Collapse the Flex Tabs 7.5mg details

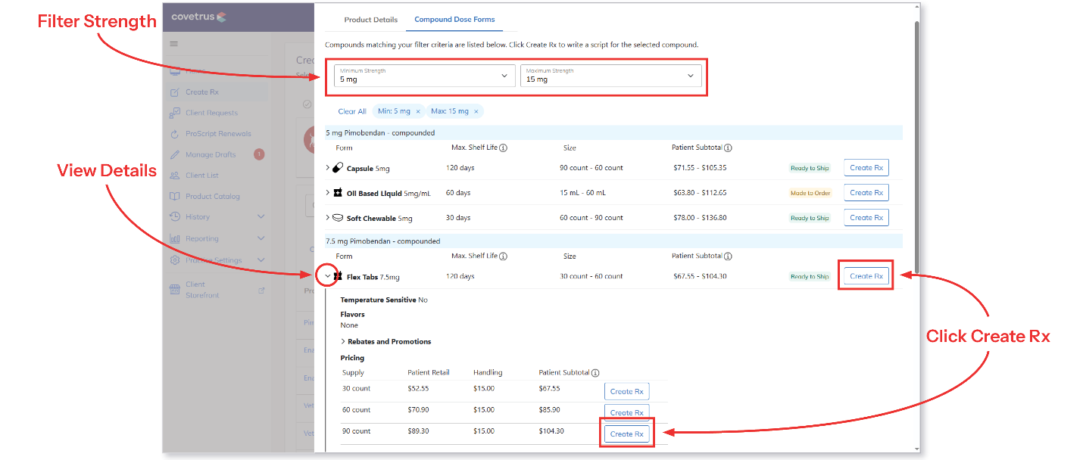point(328,277)
